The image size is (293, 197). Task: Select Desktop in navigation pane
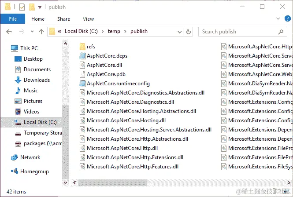click(28, 59)
